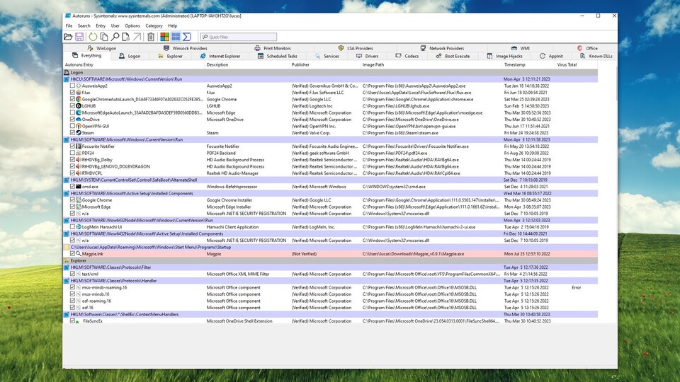Select the HKCU Windows CurrentVersion Run key row

(331, 79)
